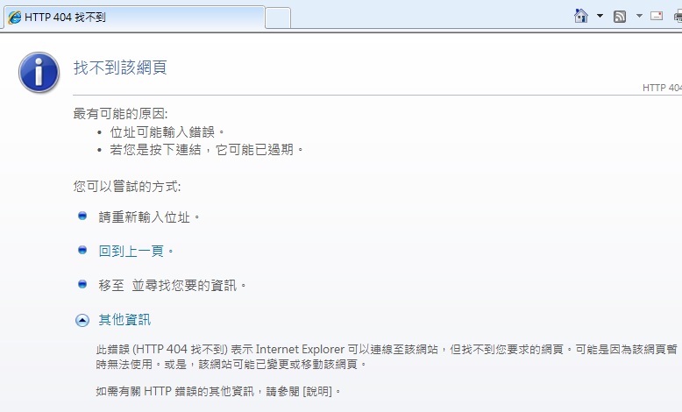Click the Read mail icon
The height and width of the screenshot is (412, 682).
tap(657, 16)
